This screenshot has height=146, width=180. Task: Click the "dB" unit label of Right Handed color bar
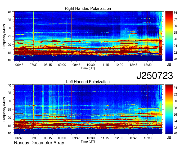[x=169, y=65]
